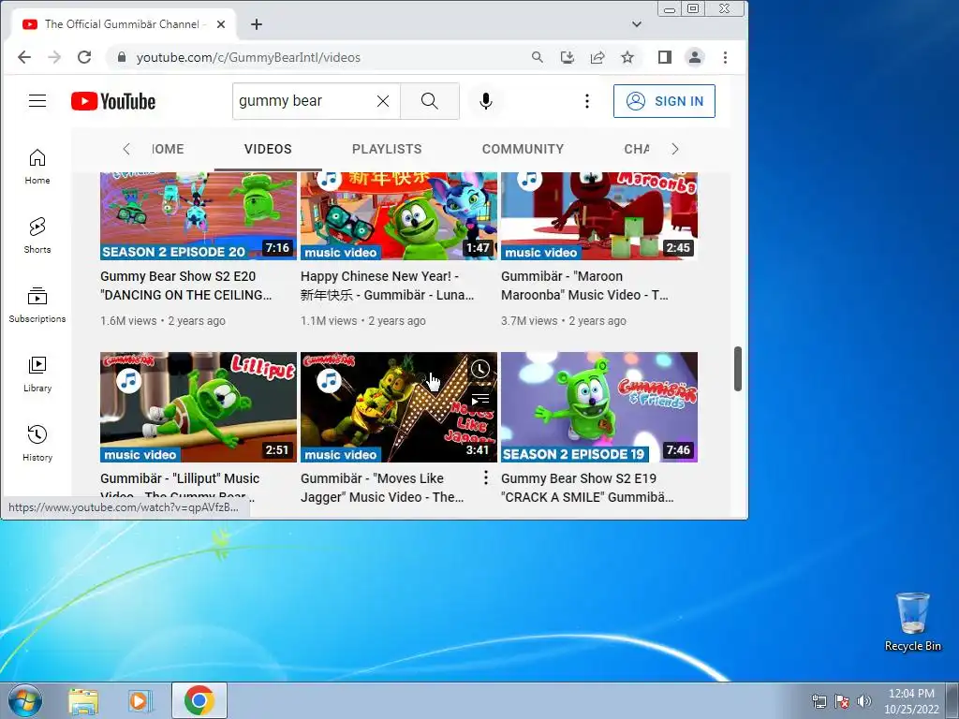Click the page vertical scrollbar thumb
Screen dimensions: 959x719
738,369
